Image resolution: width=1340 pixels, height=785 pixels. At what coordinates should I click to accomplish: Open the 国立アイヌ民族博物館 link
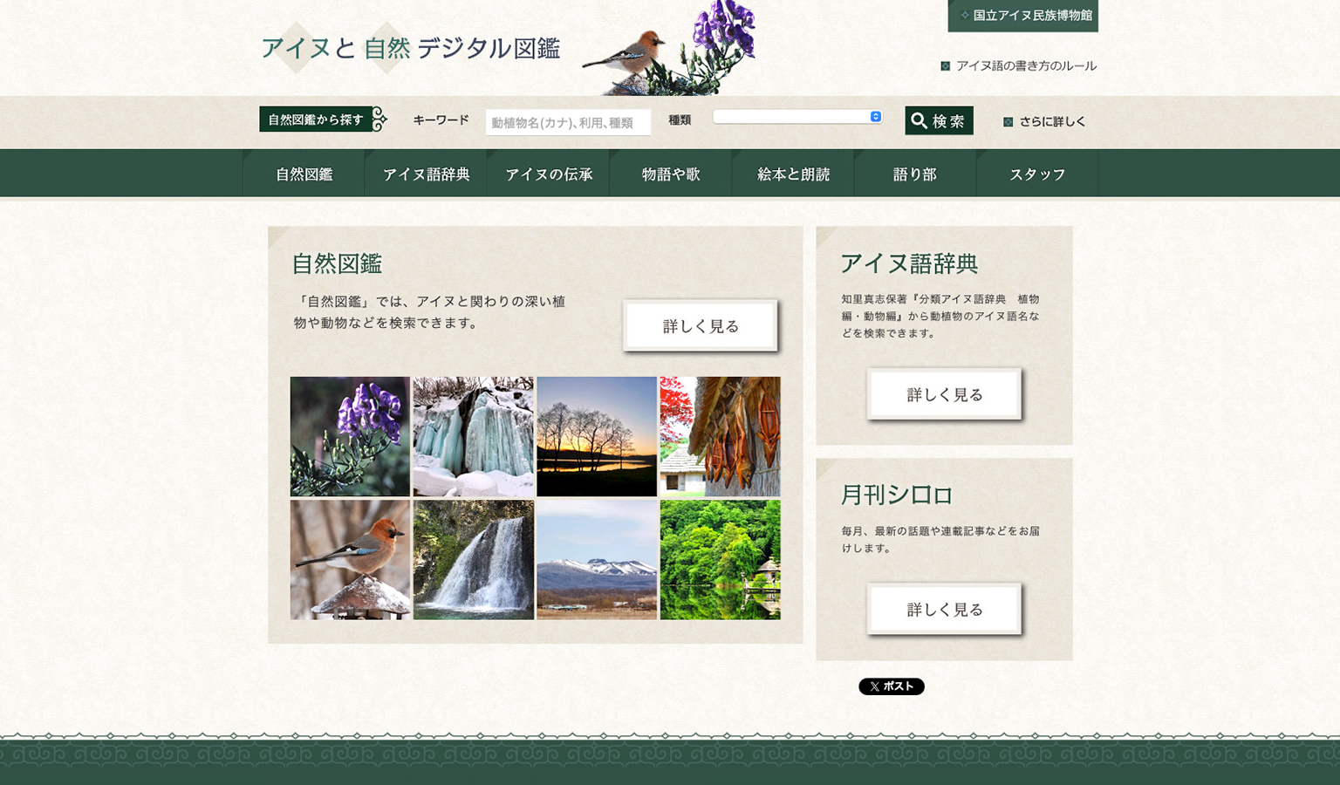coord(1022,16)
